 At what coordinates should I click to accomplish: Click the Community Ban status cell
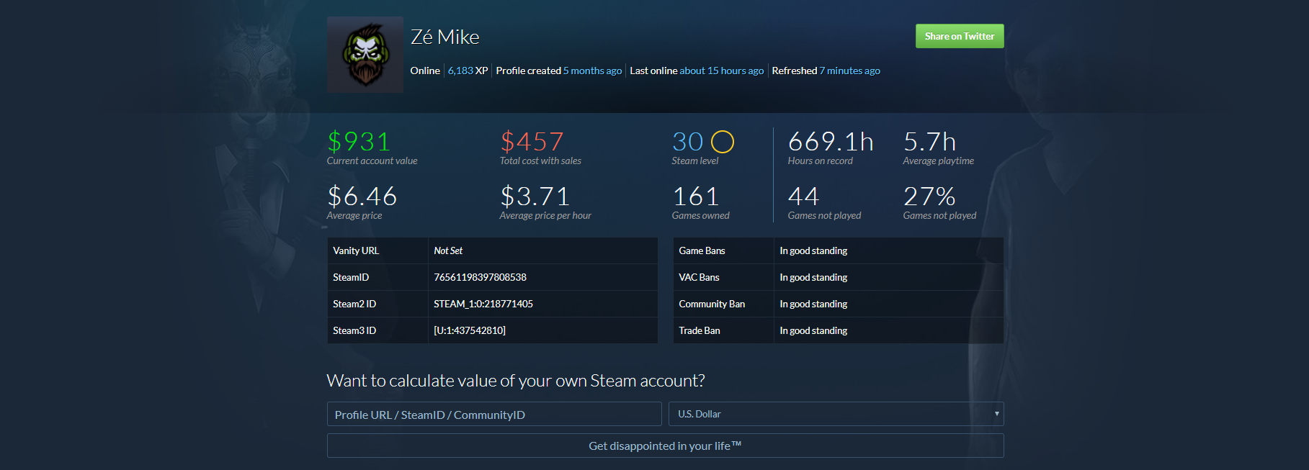[888, 304]
